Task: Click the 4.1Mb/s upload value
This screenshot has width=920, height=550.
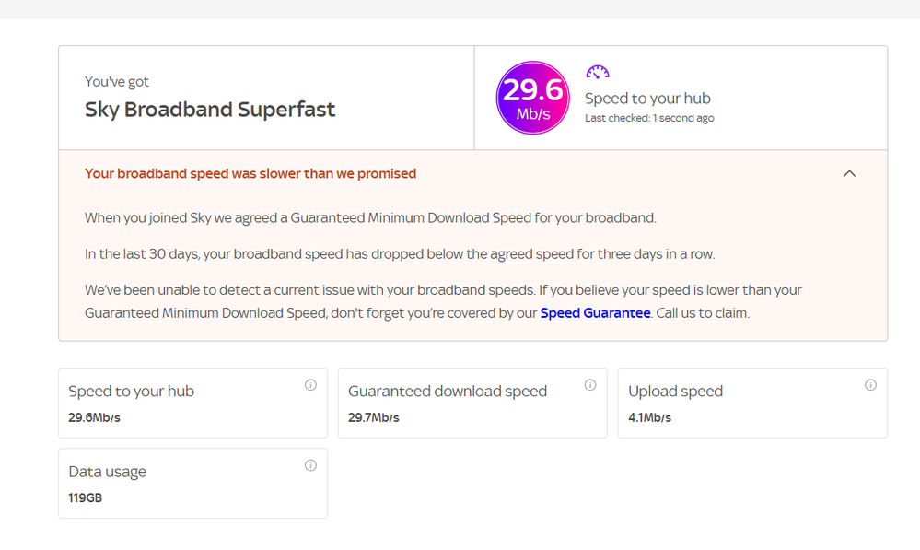Action: [x=649, y=418]
